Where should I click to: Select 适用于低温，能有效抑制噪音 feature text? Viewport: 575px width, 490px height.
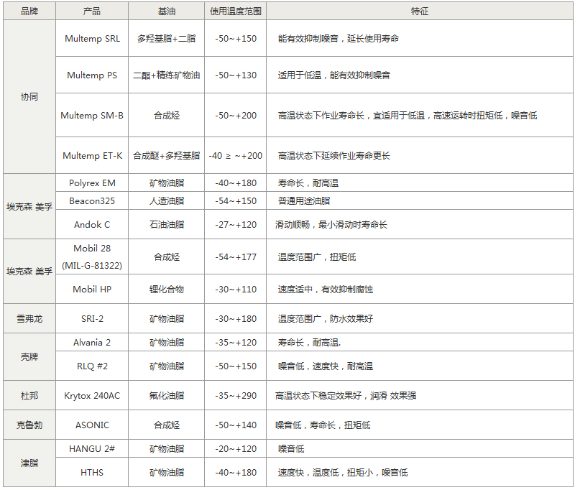point(333,75)
